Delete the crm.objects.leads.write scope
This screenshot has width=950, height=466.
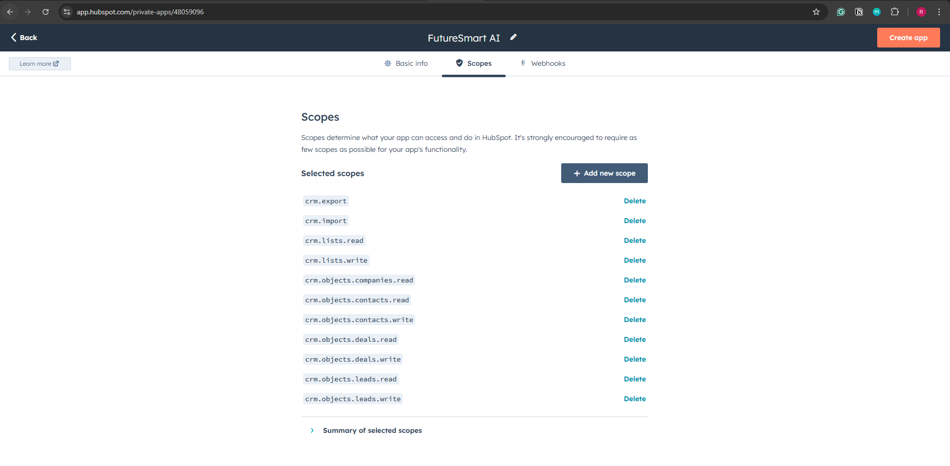(x=635, y=399)
